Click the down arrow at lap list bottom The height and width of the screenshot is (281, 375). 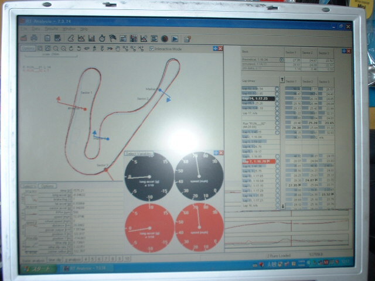point(282,206)
